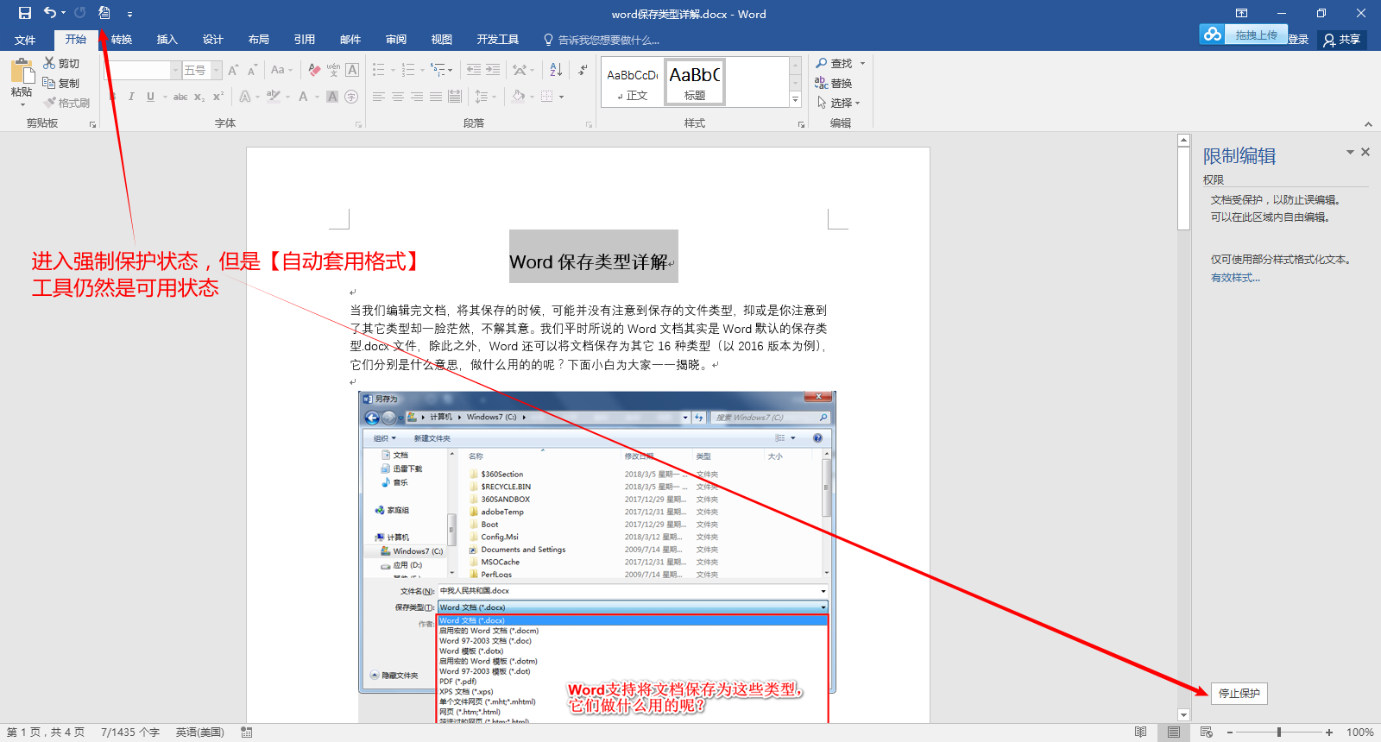The width and height of the screenshot is (1381, 742).
Task: Open the Bullets list dropdown arrow
Action: [x=393, y=70]
